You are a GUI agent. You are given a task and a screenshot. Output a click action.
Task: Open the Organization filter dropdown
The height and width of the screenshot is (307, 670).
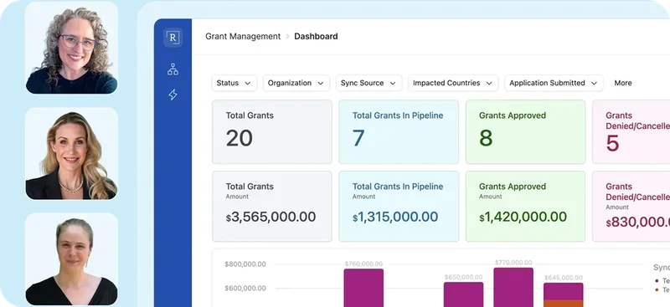coord(296,83)
